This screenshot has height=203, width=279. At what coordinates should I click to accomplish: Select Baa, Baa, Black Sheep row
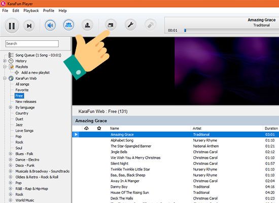(x=176, y=175)
